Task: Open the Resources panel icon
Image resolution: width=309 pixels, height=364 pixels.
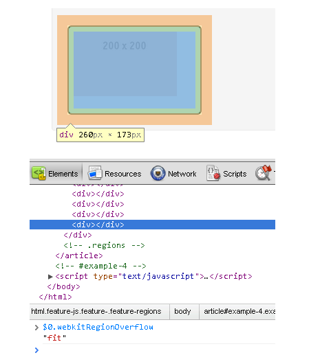Action: [95, 173]
